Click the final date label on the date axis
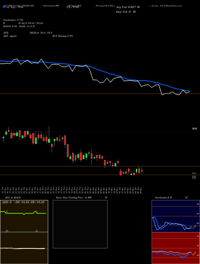The image size is (200, 264). (x=140, y=190)
